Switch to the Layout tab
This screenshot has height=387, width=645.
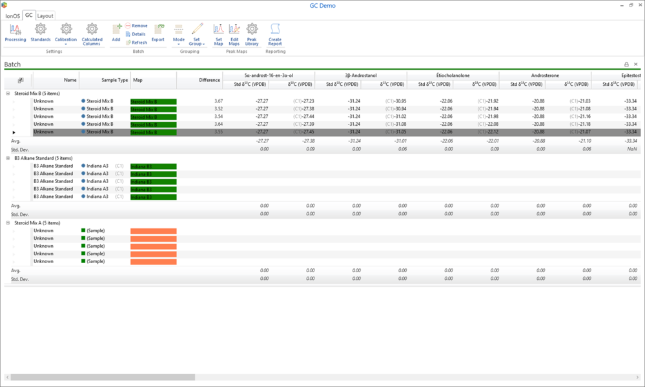(x=45, y=15)
